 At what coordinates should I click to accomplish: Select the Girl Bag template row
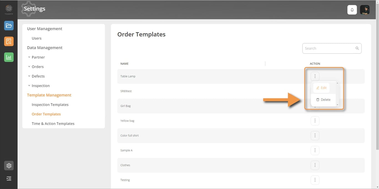pos(241,106)
